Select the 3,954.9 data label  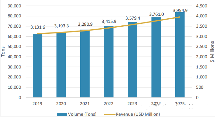pos(180,10)
